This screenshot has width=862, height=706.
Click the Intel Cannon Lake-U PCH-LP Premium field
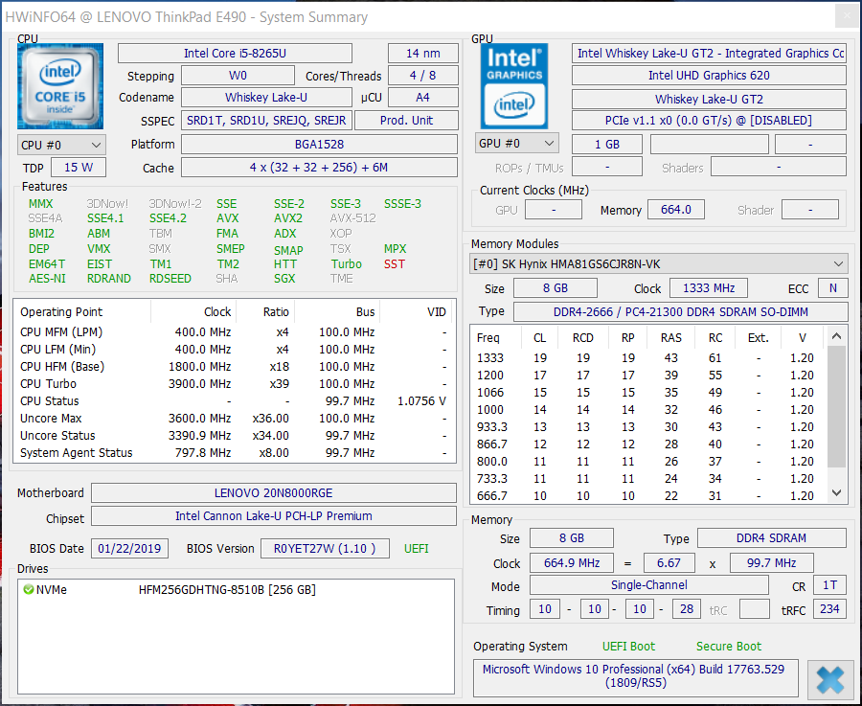(x=274, y=515)
